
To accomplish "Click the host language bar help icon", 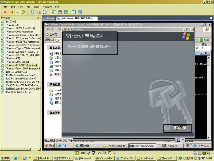I will pyautogui.click(x=110, y=153).
